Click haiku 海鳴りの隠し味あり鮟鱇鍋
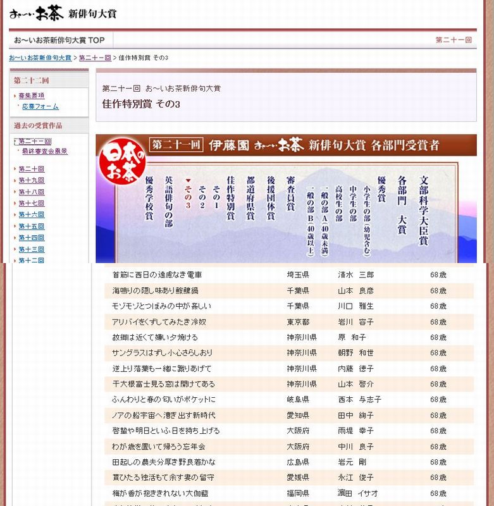 155,290
